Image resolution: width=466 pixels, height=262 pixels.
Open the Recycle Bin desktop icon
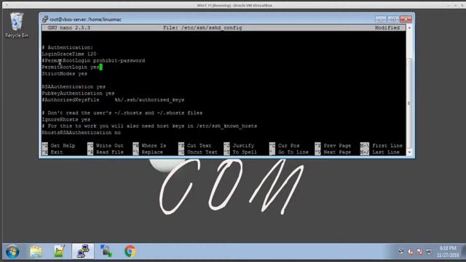(17, 25)
